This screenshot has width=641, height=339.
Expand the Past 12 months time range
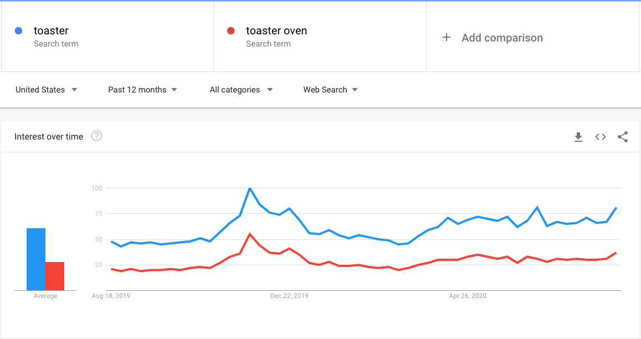[142, 90]
